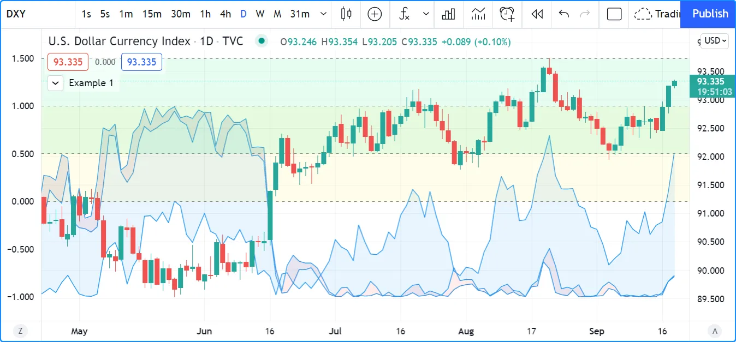
Task: Click the green market status dot
Action: (262, 41)
